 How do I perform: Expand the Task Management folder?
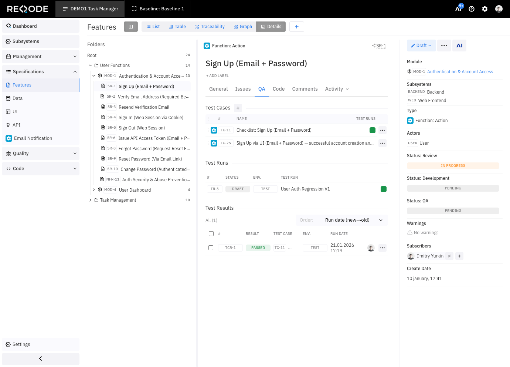pyautogui.click(x=91, y=200)
